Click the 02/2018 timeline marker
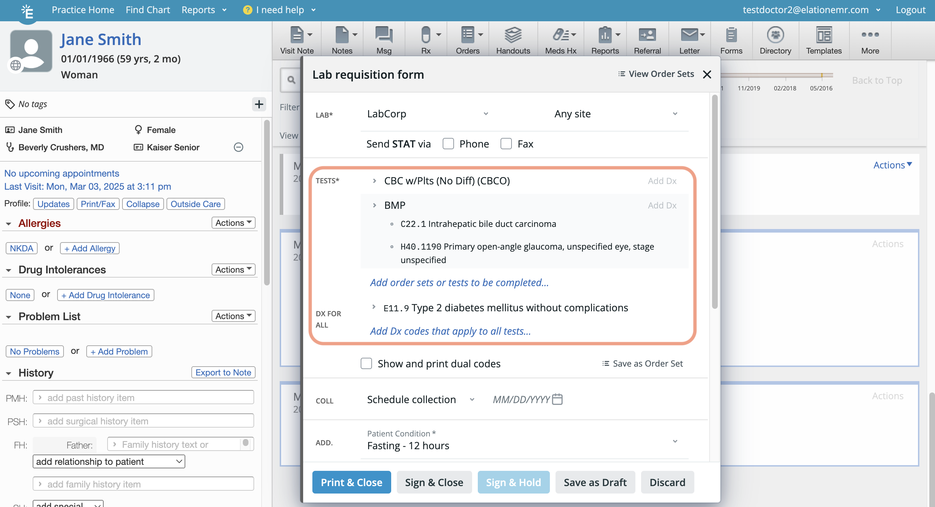Screen dimensions: 935x507 pos(785,88)
